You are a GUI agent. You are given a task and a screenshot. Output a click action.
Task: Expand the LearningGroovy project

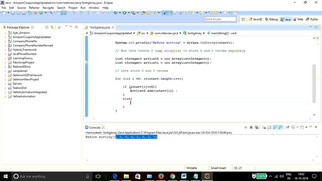pos(6,58)
